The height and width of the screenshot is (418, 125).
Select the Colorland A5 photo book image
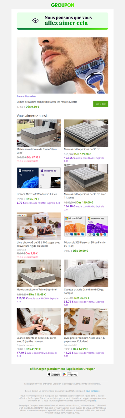39,226
